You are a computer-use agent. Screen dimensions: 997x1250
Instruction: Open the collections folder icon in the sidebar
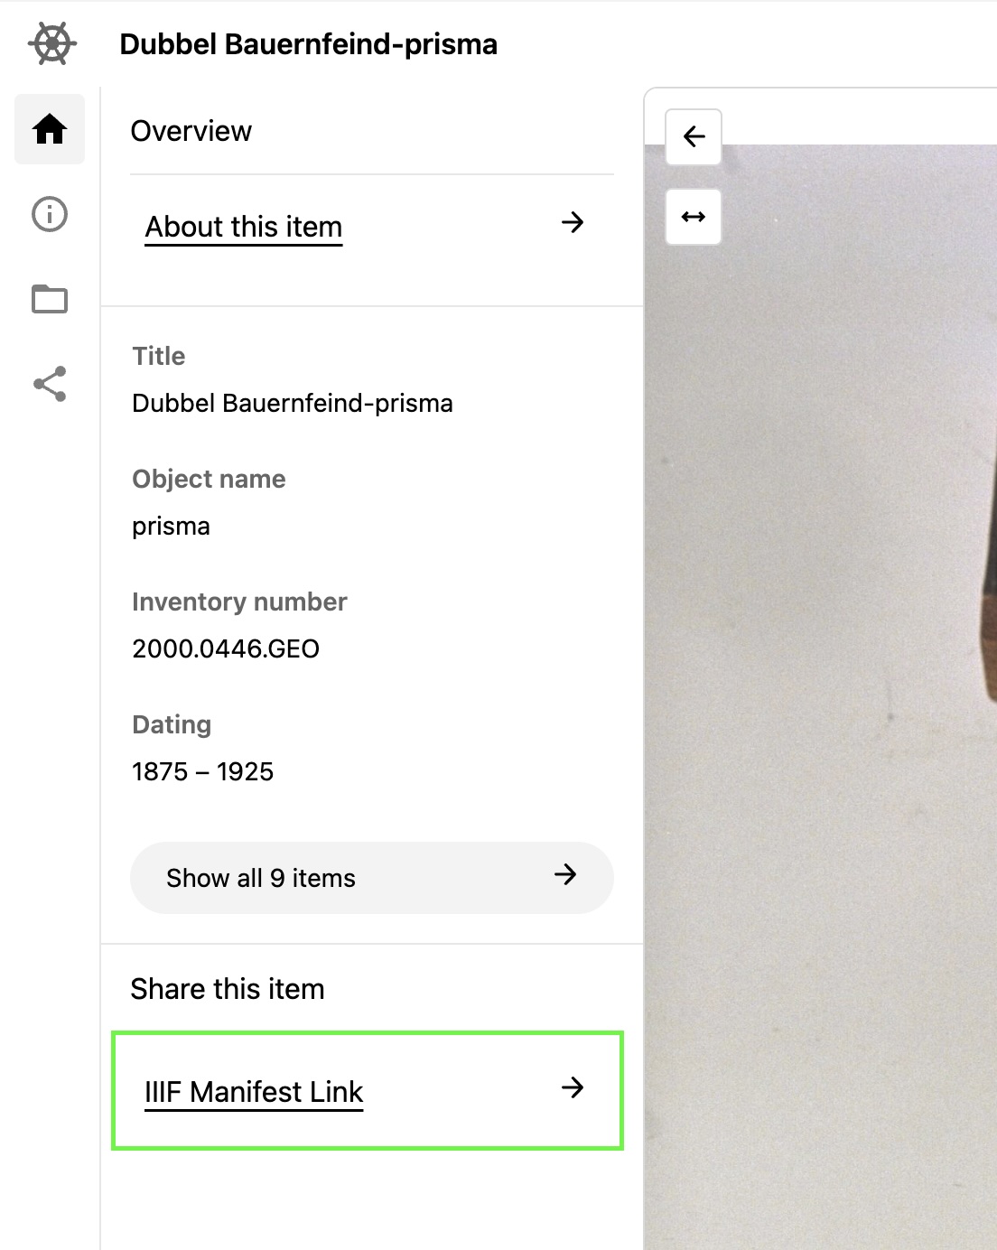pos(50,299)
